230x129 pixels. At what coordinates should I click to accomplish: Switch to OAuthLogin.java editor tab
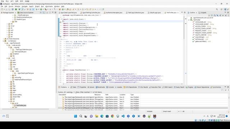pyautogui.click(x=154, y=13)
